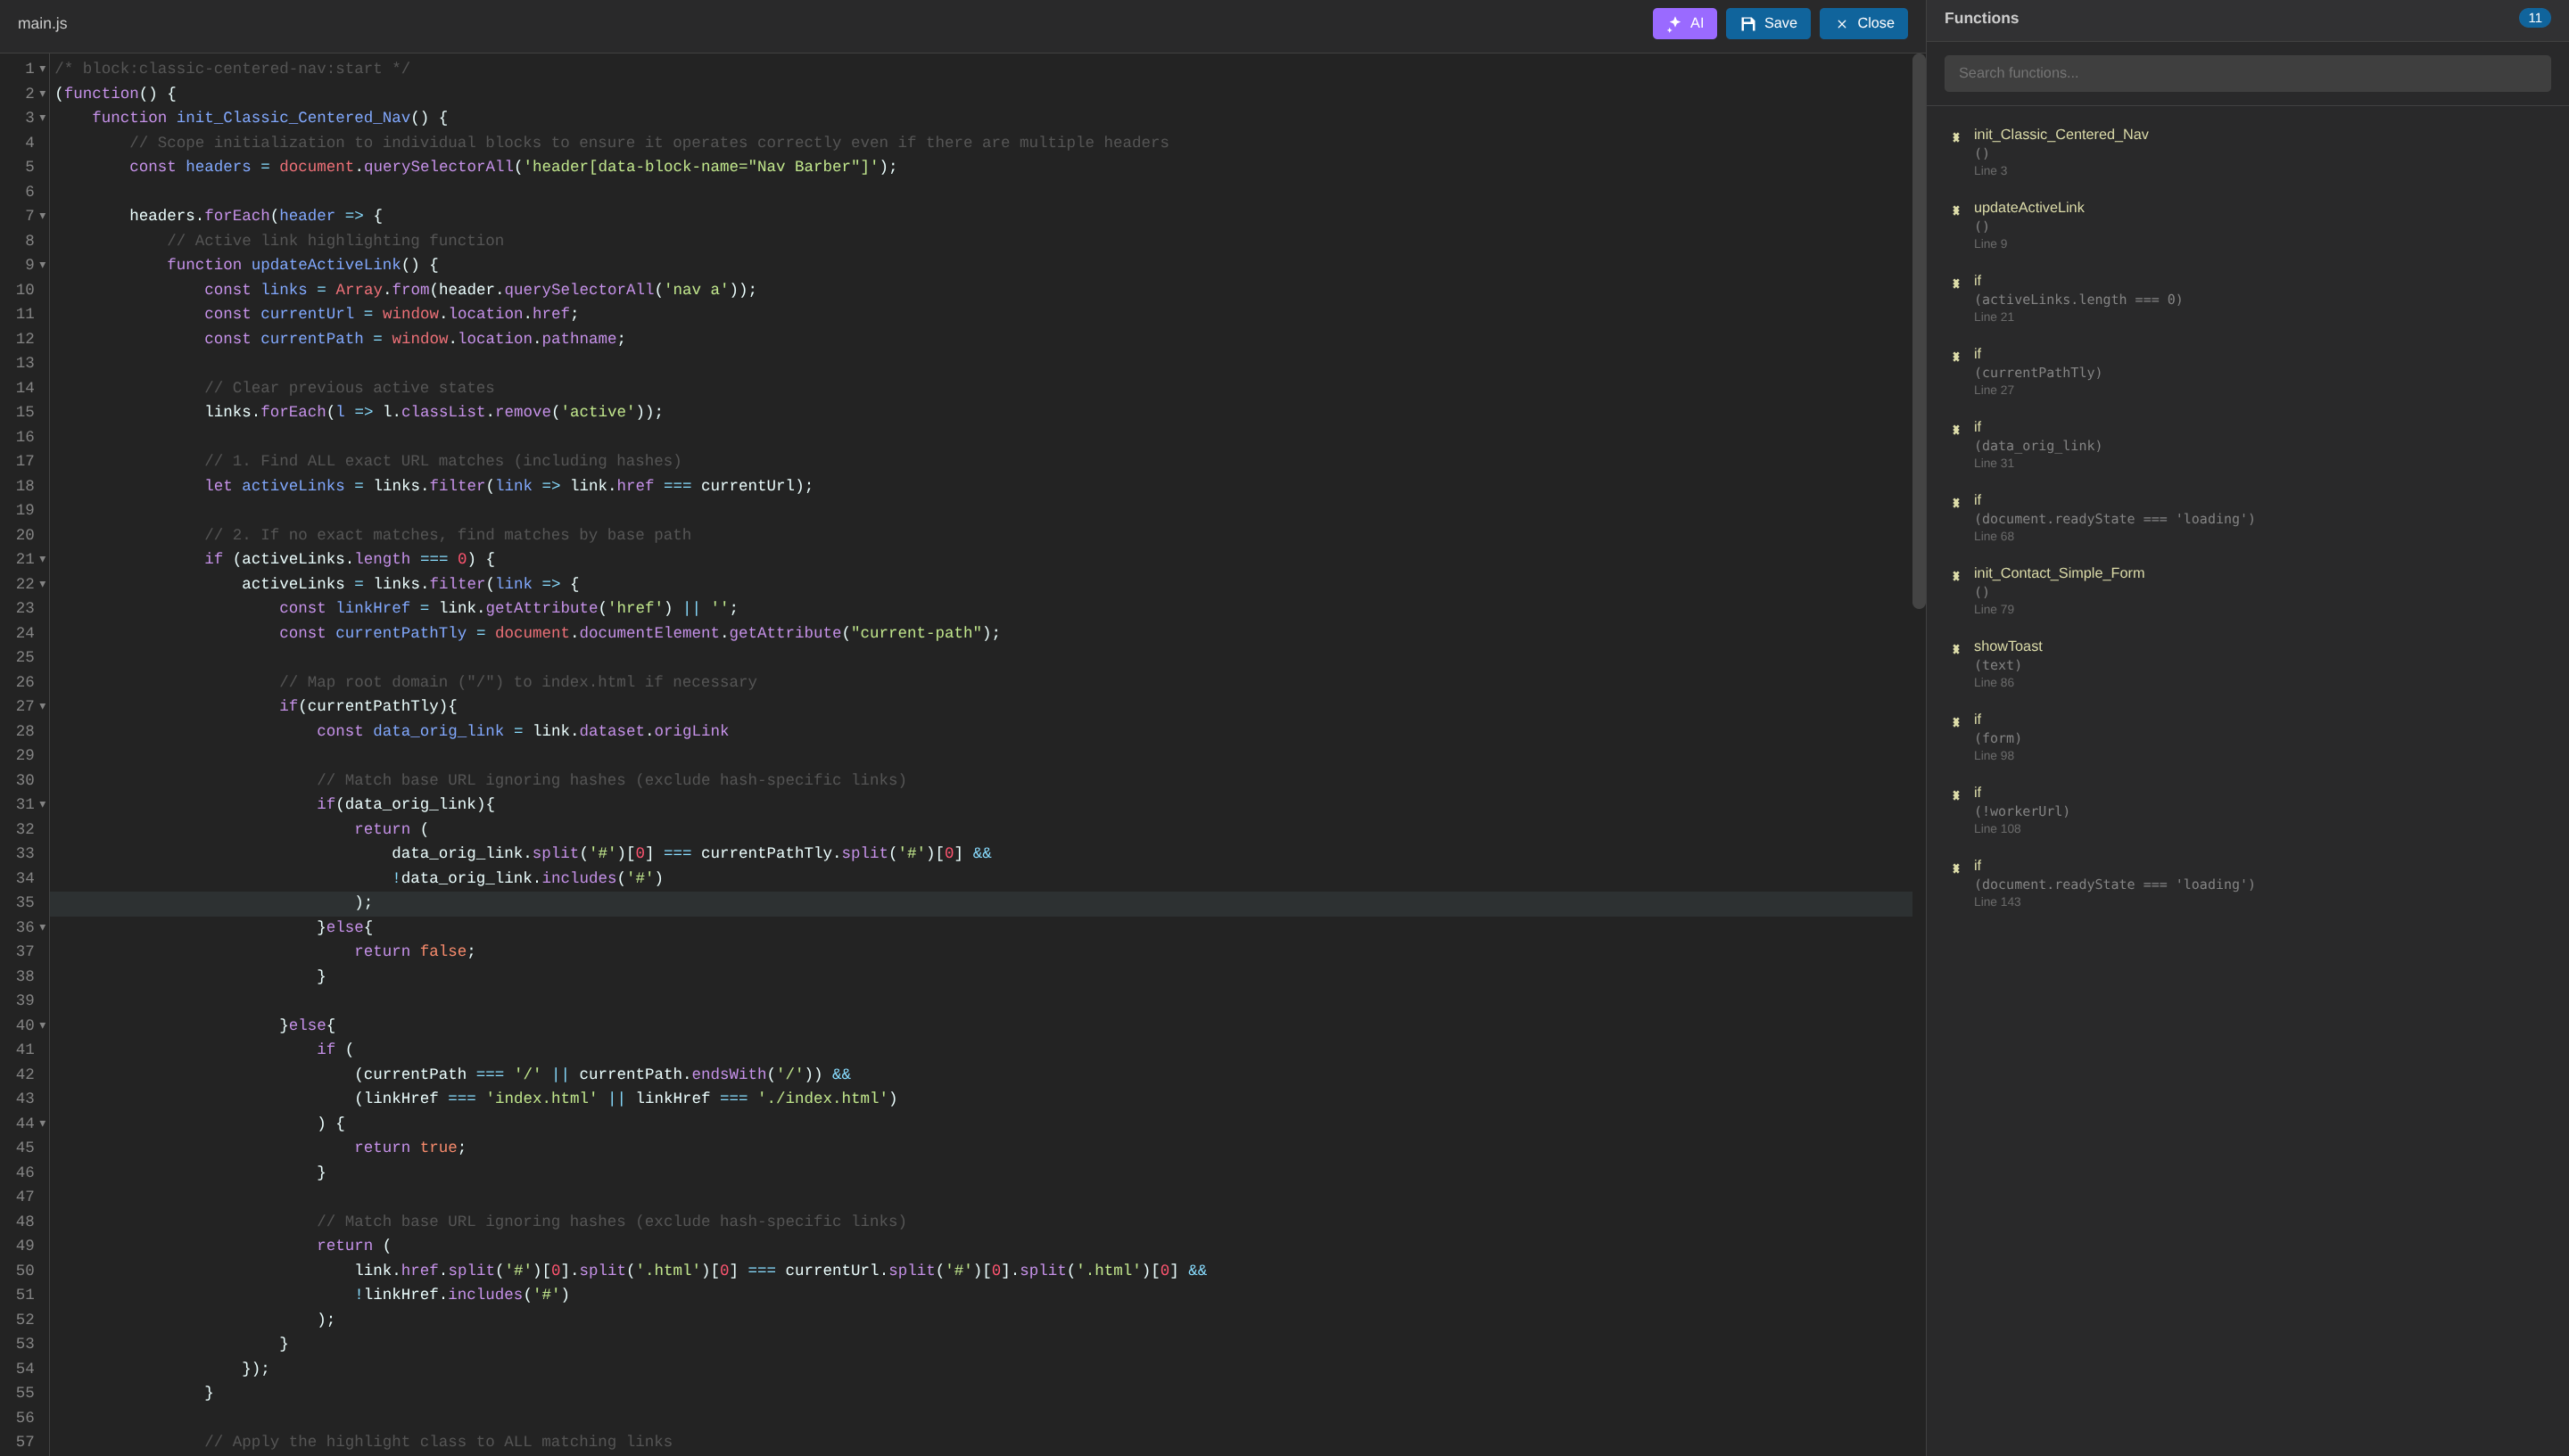This screenshot has height=1456, width=2569.
Task: Click icon beside Line 143 readyState entry
Action: point(1956,868)
